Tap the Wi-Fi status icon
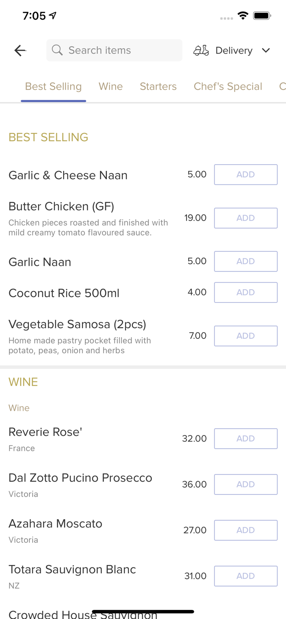The height and width of the screenshot is (619, 286). (243, 16)
